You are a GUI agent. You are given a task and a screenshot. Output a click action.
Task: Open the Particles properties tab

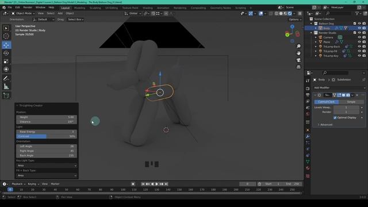click(x=308, y=143)
